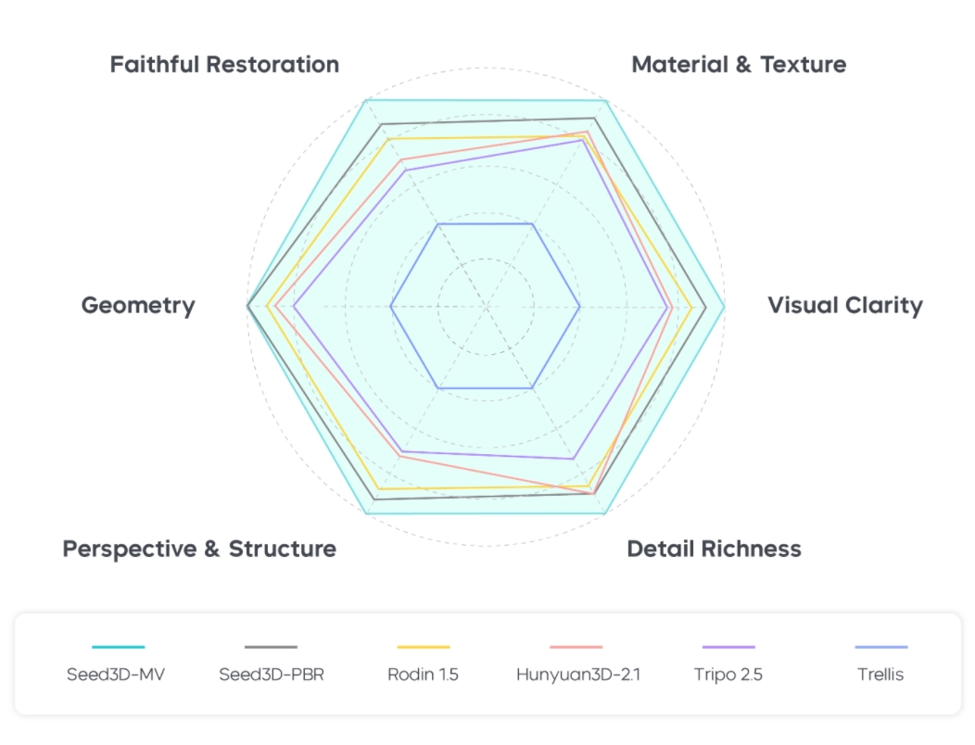Click the Seed3D-PBR gray legend line
This screenshot has height=745, width=975.
coord(271,647)
